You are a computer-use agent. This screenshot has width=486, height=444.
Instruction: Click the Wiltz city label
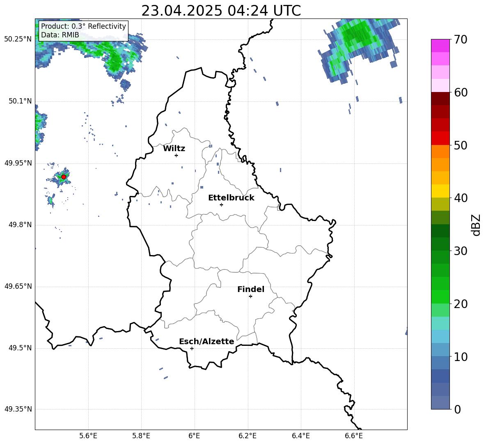[174, 149]
